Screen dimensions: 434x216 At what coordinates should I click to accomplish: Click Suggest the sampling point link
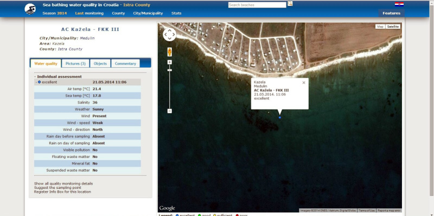coord(58,188)
